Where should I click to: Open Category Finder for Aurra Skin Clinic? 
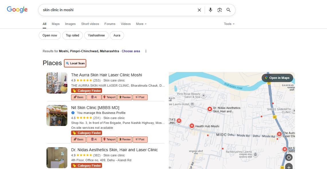point(87,91)
